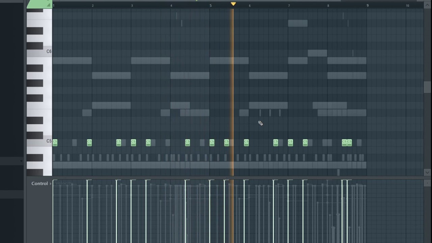Select the green C5 note at bar 7
This screenshot has height=243, width=432.
[x=290, y=143]
